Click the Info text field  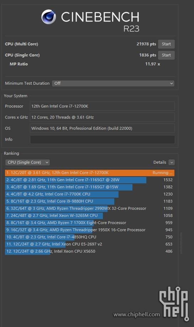[x=103, y=139]
